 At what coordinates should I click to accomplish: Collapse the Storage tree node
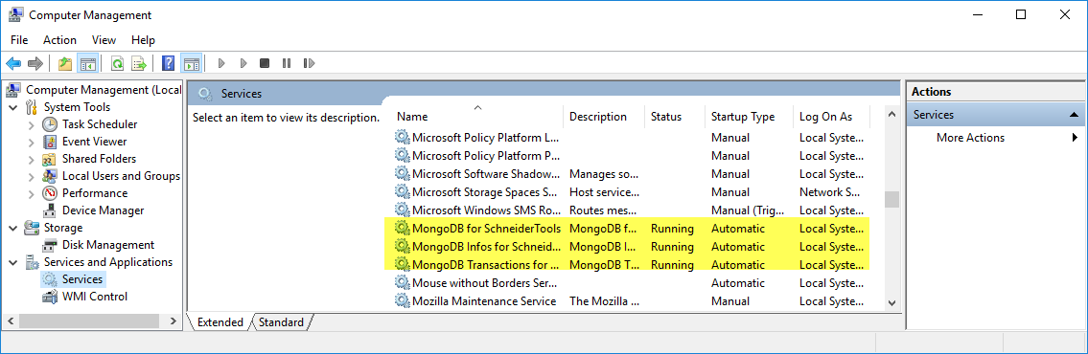(x=13, y=228)
